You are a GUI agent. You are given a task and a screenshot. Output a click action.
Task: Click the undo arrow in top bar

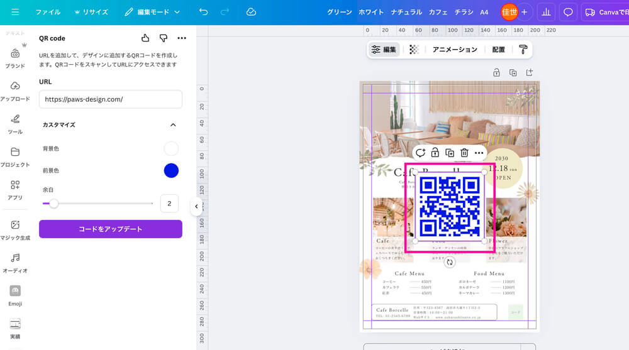click(x=203, y=12)
